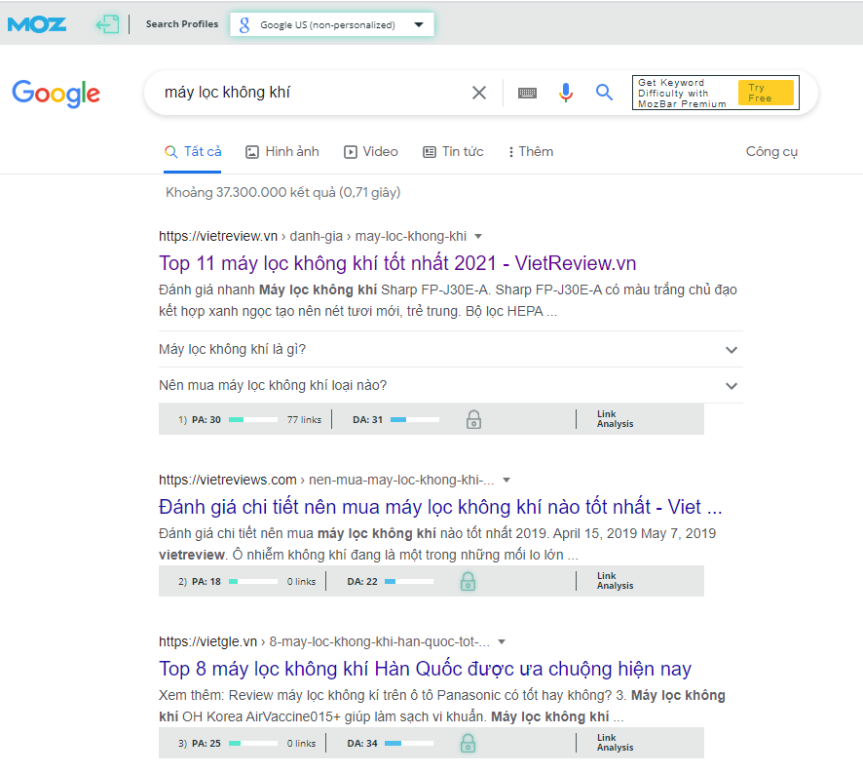Click the magnifying glass search button
Screen dimensions: 863x773
coord(604,93)
